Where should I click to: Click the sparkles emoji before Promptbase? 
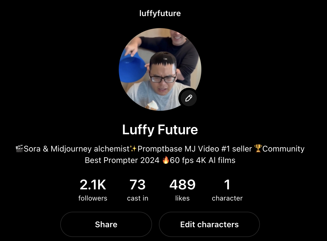[133, 149]
